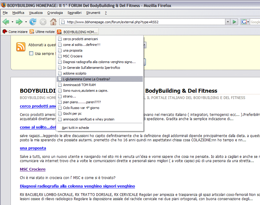Expand the back button history dropdown
The height and width of the screenshot is (205, 260).
[12, 22]
